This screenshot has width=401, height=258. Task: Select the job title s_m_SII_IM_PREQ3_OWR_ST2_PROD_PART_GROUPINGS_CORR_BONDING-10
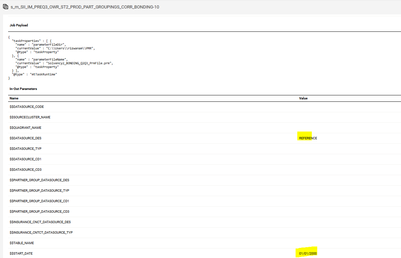(85, 7)
